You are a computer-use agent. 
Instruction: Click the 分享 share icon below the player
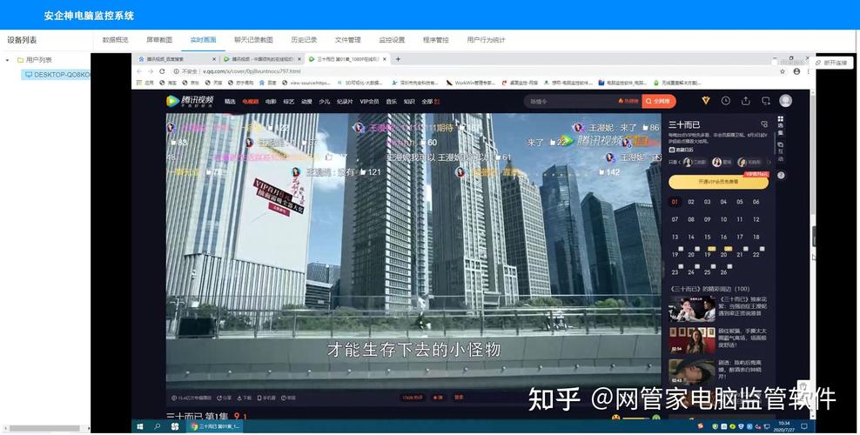[225, 398]
